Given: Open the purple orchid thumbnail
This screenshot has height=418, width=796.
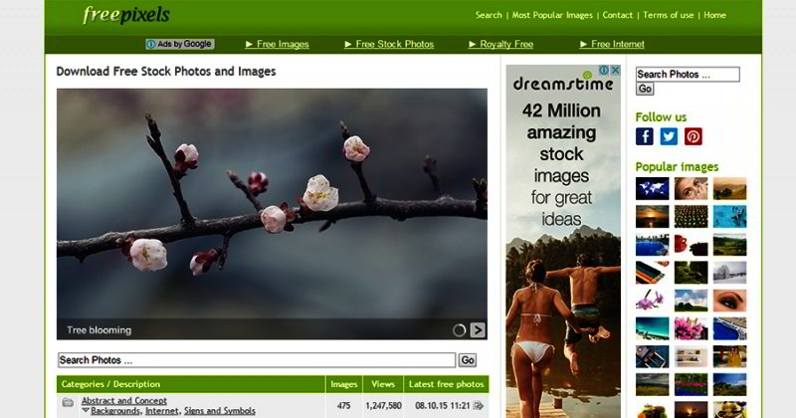Looking at the screenshot, I should click(653, 301).
